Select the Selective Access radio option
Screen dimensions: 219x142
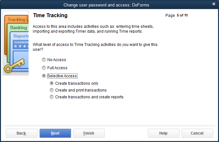click(44, 76)
